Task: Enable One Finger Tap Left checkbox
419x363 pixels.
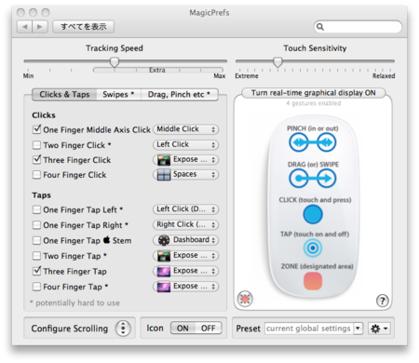Action: [x=36, y=209]
